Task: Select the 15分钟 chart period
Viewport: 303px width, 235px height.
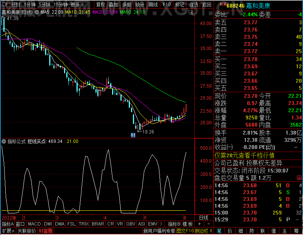Action: (61, 4)
